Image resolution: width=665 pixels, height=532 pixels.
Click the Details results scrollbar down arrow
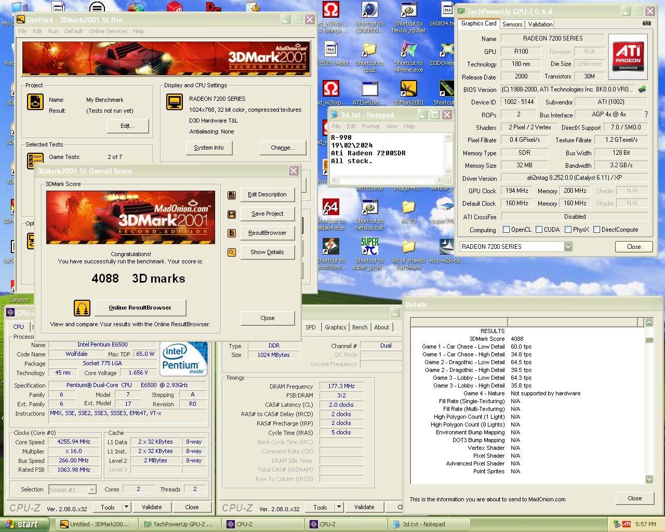[649, 479]
